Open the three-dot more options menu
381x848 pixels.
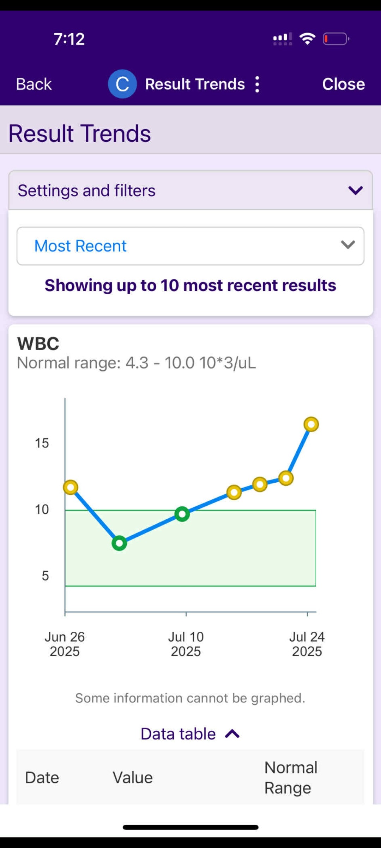tap(257, 84)
